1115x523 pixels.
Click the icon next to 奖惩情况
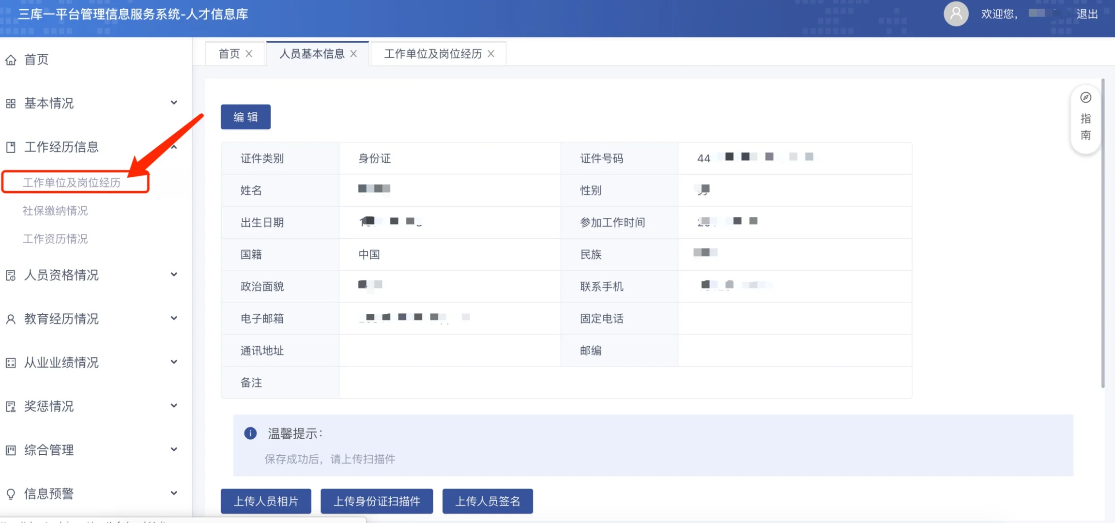point(11,407)
